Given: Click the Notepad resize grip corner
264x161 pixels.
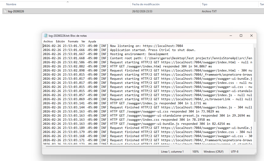Looking at the screenshot, I should pos(255,153).
